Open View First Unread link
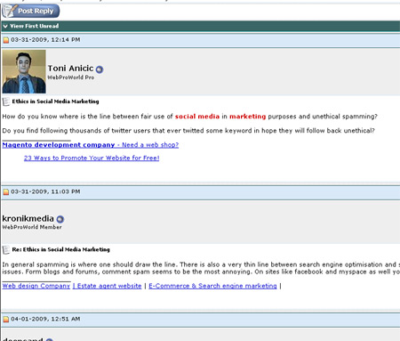The height and width of the screenshot is (341, 400). [35, 26]
